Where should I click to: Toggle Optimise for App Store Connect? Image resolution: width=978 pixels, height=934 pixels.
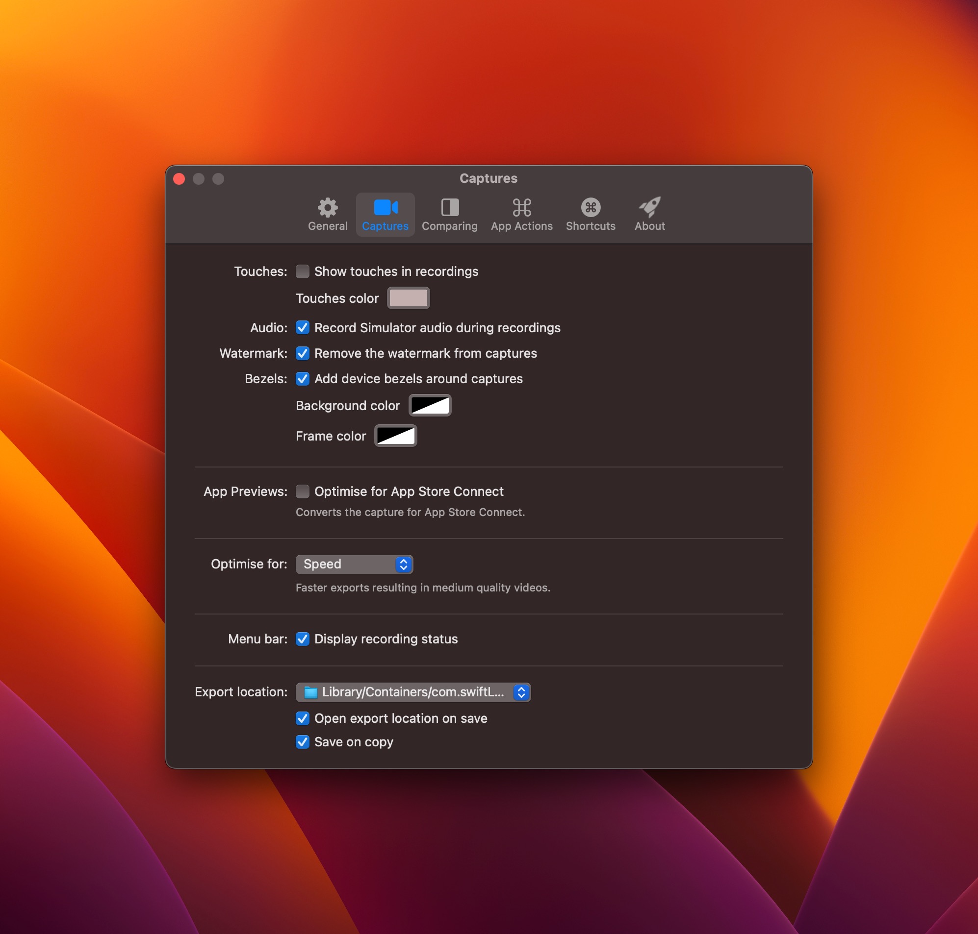[x=303, y=492]
